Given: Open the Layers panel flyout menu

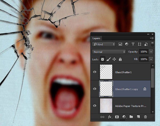Looking at the screenshot, I should (x=152, y=38).
